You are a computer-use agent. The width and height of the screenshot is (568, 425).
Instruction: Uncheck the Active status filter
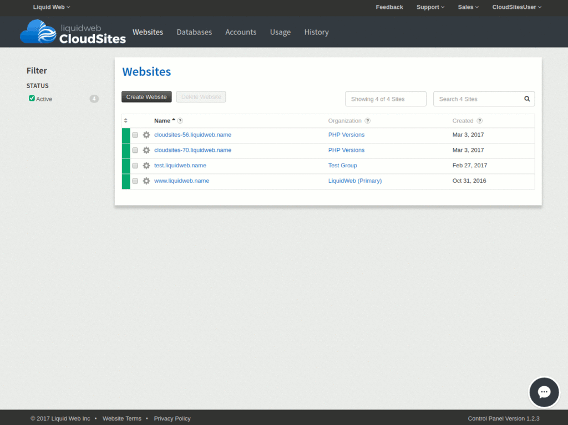[32, 99]
